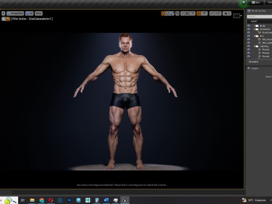
Task: Open Calculator from the taskbar
Action: pyautogui.click(x=97, y=200)
